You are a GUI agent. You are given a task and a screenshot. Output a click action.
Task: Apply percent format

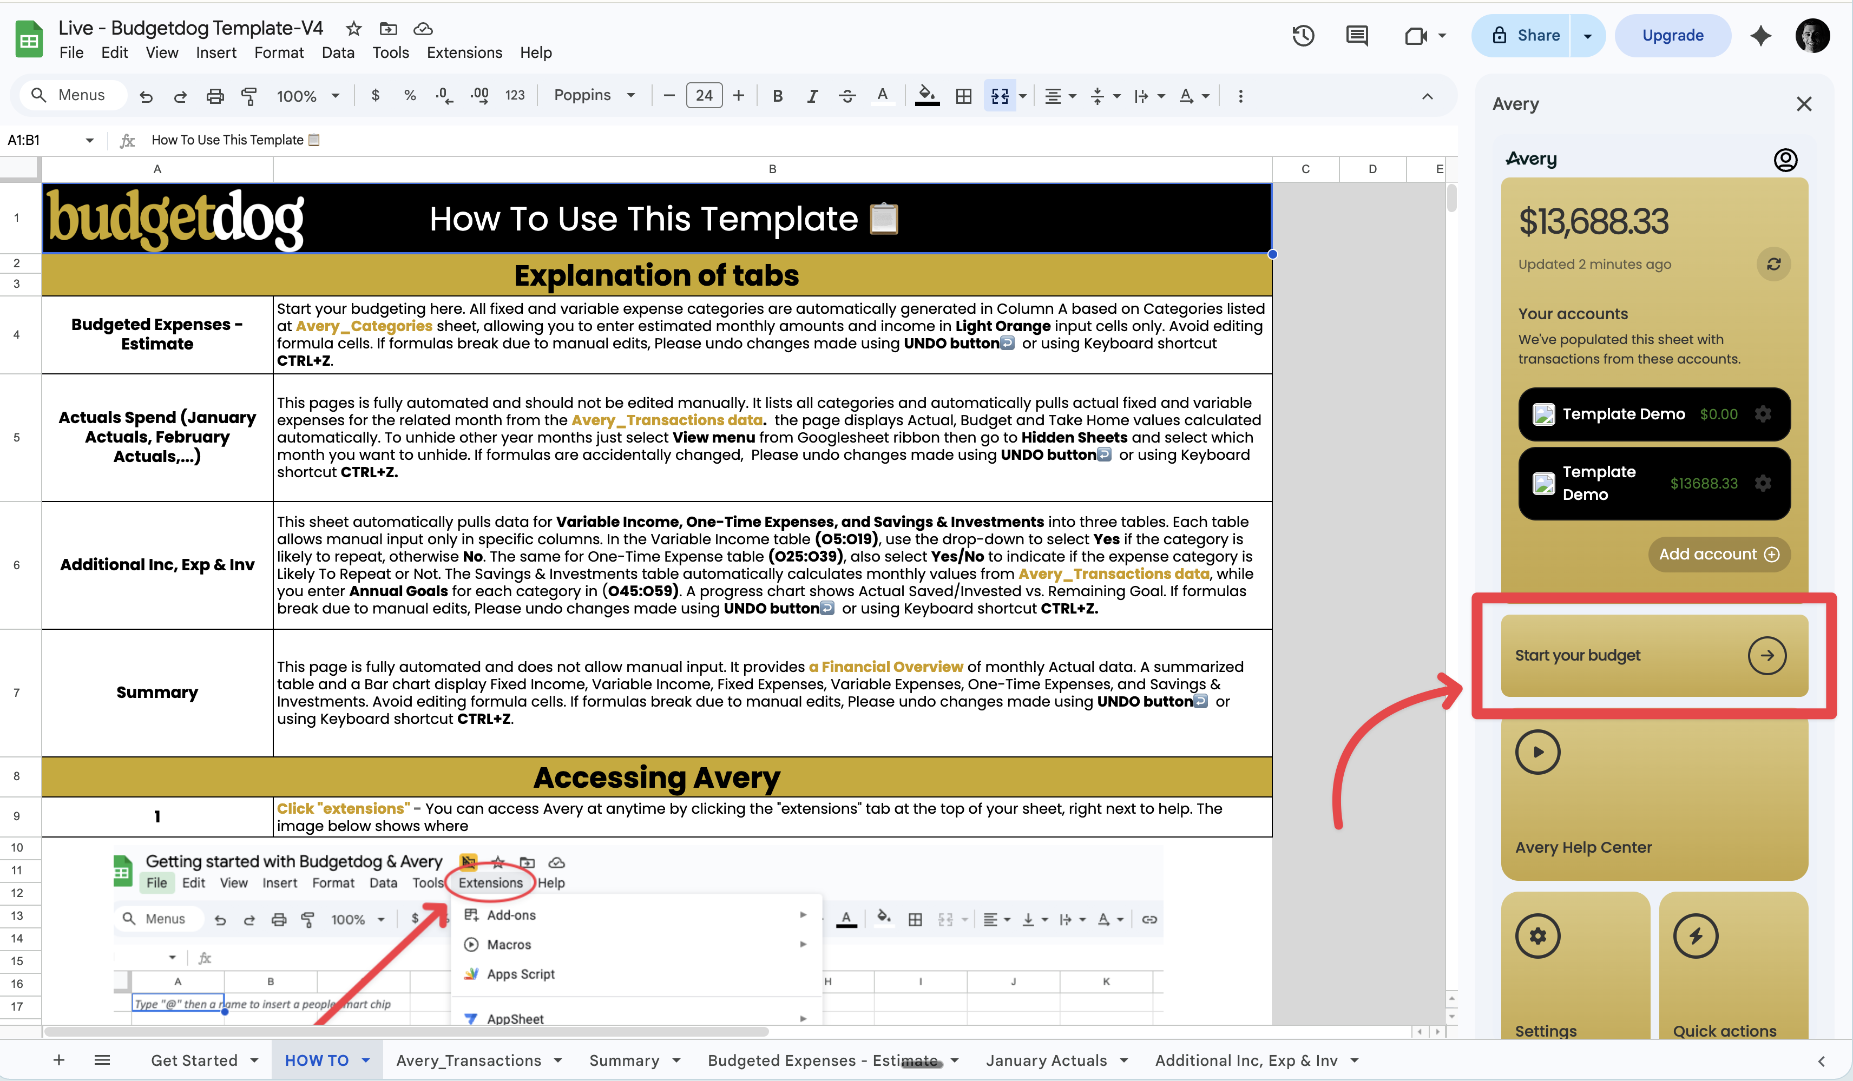[x=410, y=96]
